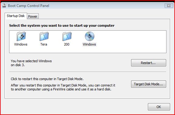Click the Target Disk Mode... button
The width and height of the screenshot is (175, 115).
148,84
